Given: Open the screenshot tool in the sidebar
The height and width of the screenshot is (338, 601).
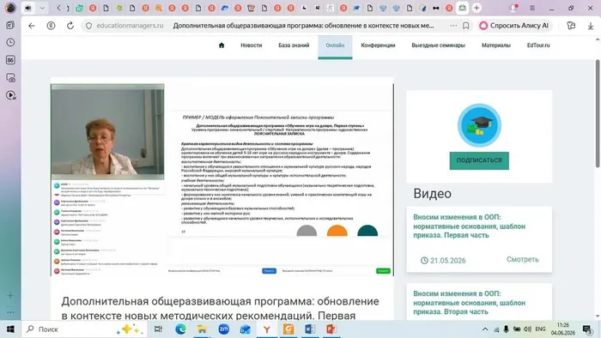Looking at the screenshot, I should coord(10,78).
